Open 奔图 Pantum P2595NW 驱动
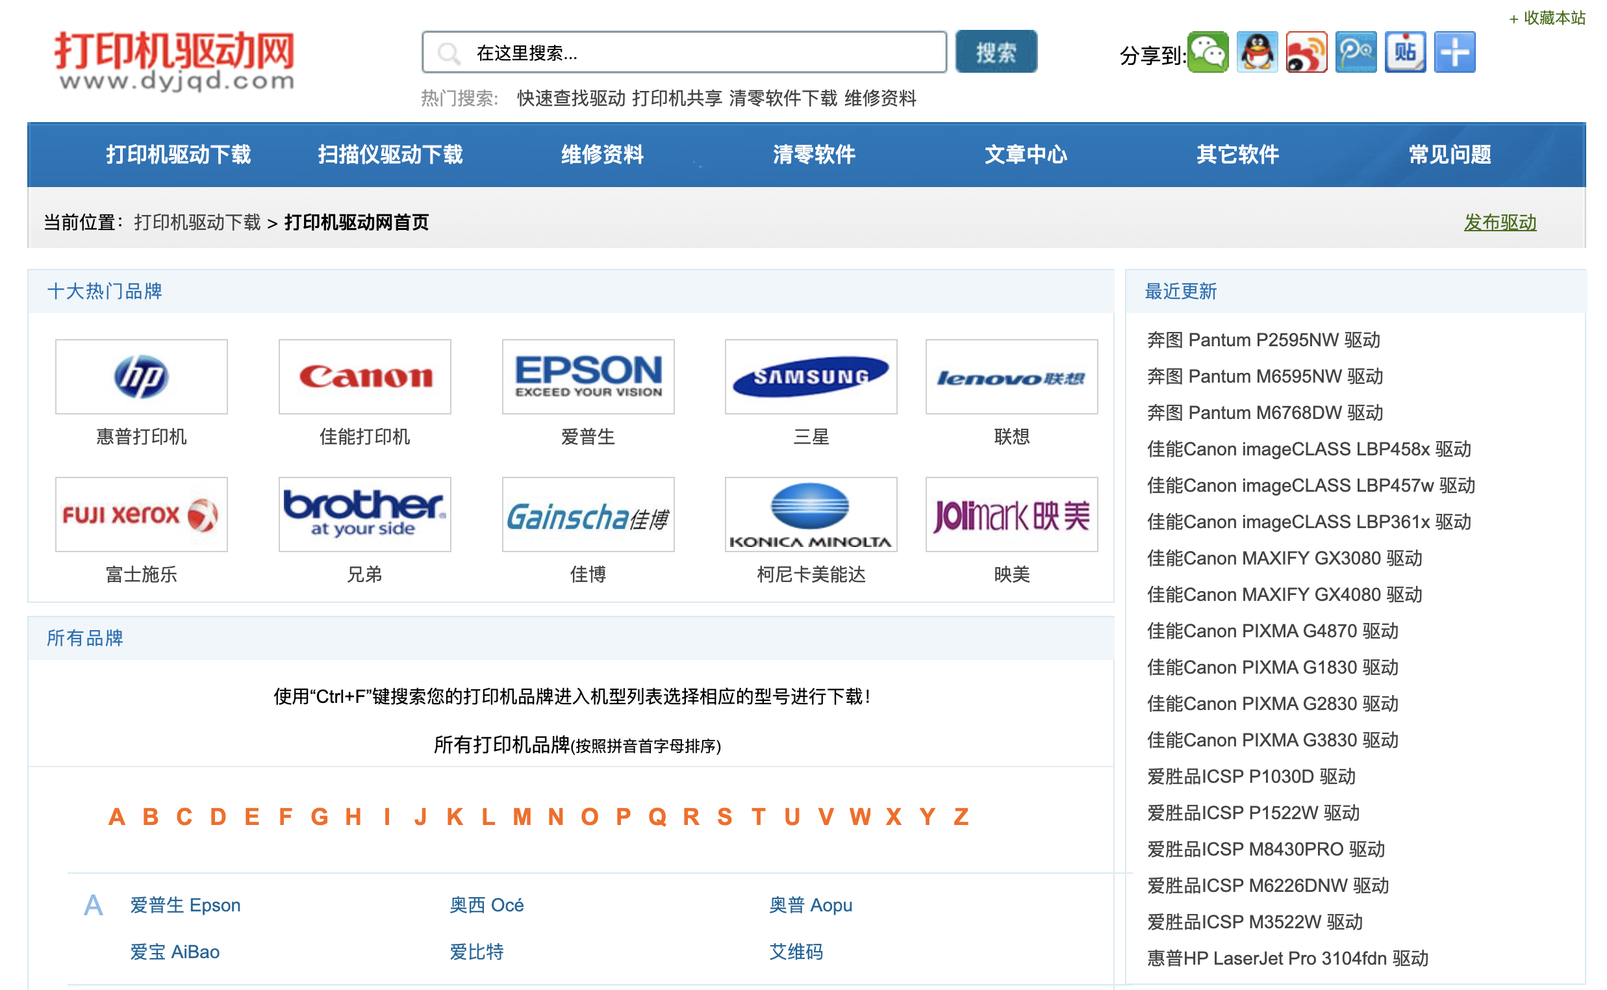 tap(1263, 340)
